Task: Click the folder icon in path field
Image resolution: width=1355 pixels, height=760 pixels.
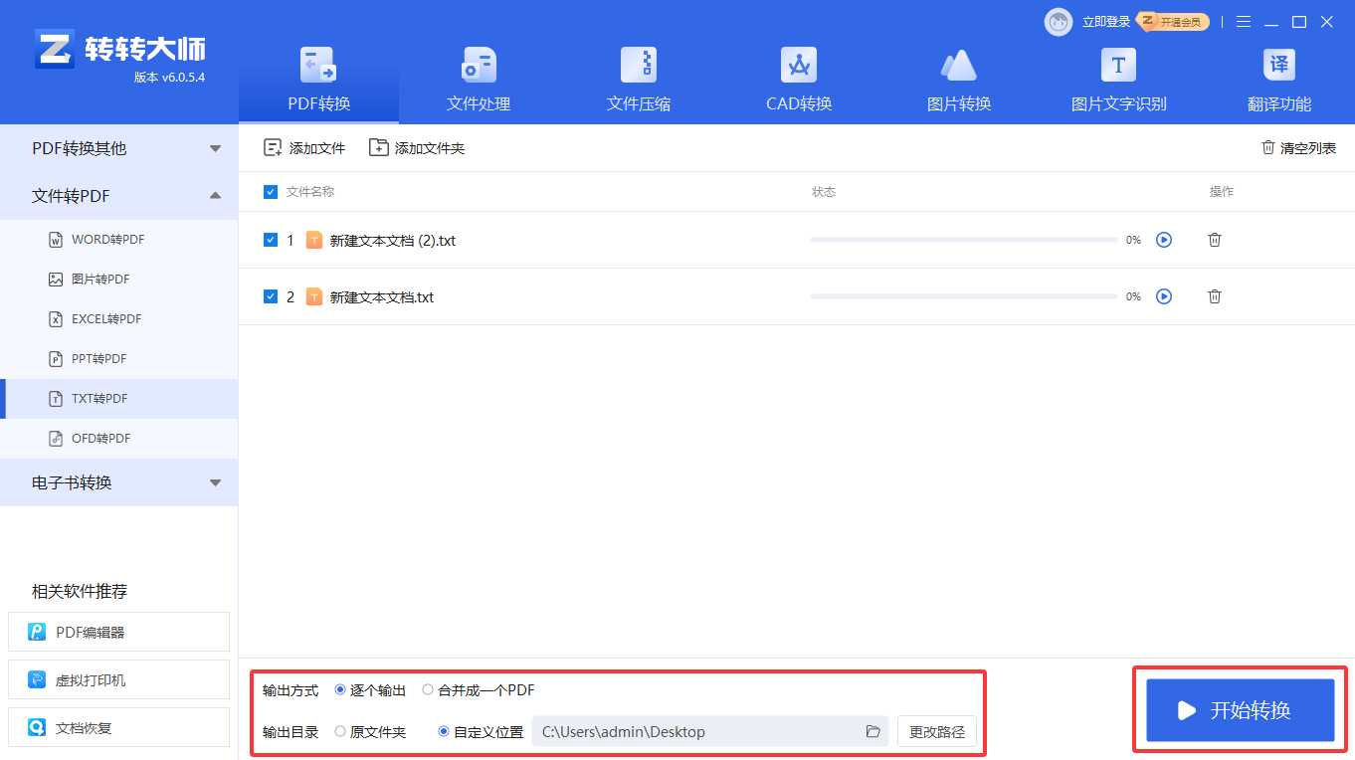Action: tap(873, 731)
